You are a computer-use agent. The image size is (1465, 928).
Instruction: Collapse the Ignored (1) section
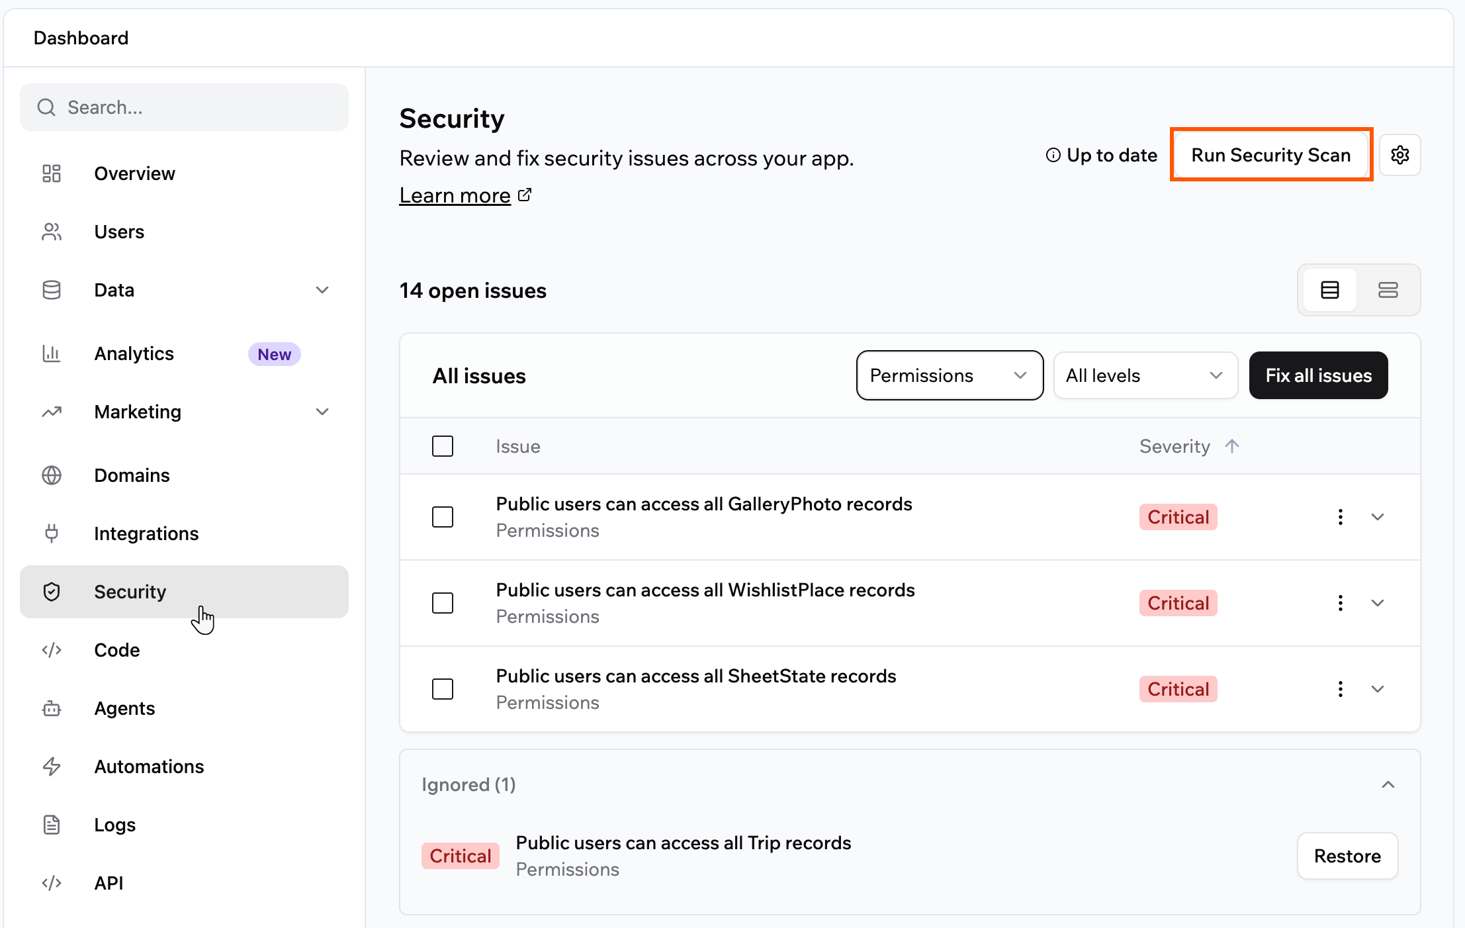(1388, 785)
